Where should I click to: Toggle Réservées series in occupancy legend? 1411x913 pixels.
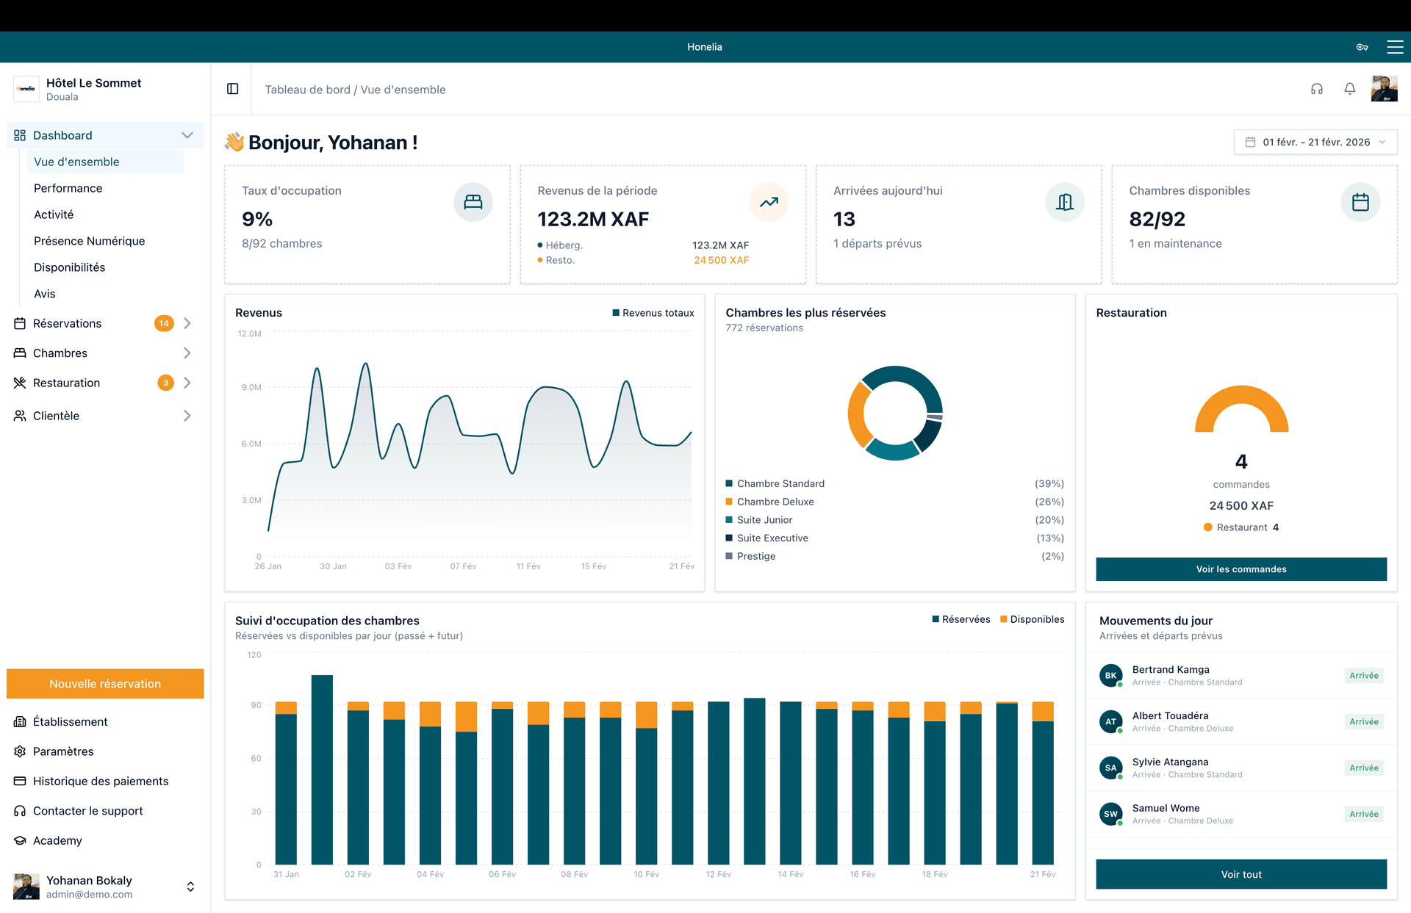pyautogui.click(x=961, y=619)
